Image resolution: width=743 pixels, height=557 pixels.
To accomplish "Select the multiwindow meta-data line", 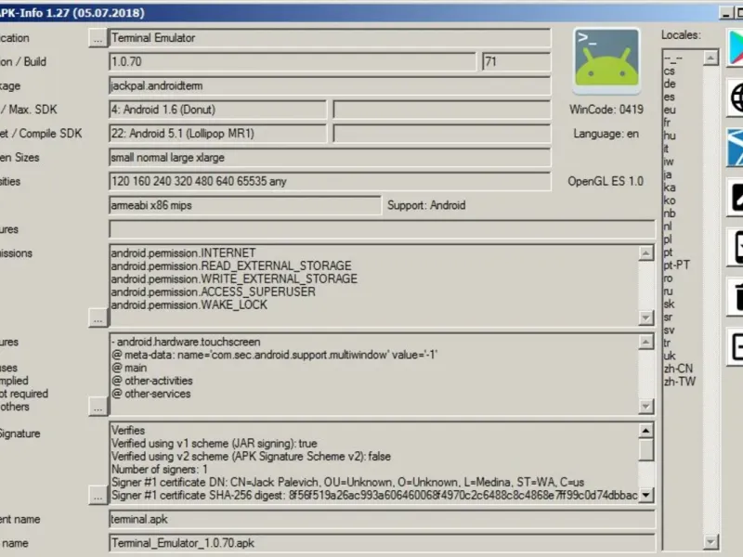I will tap(274, 355).
